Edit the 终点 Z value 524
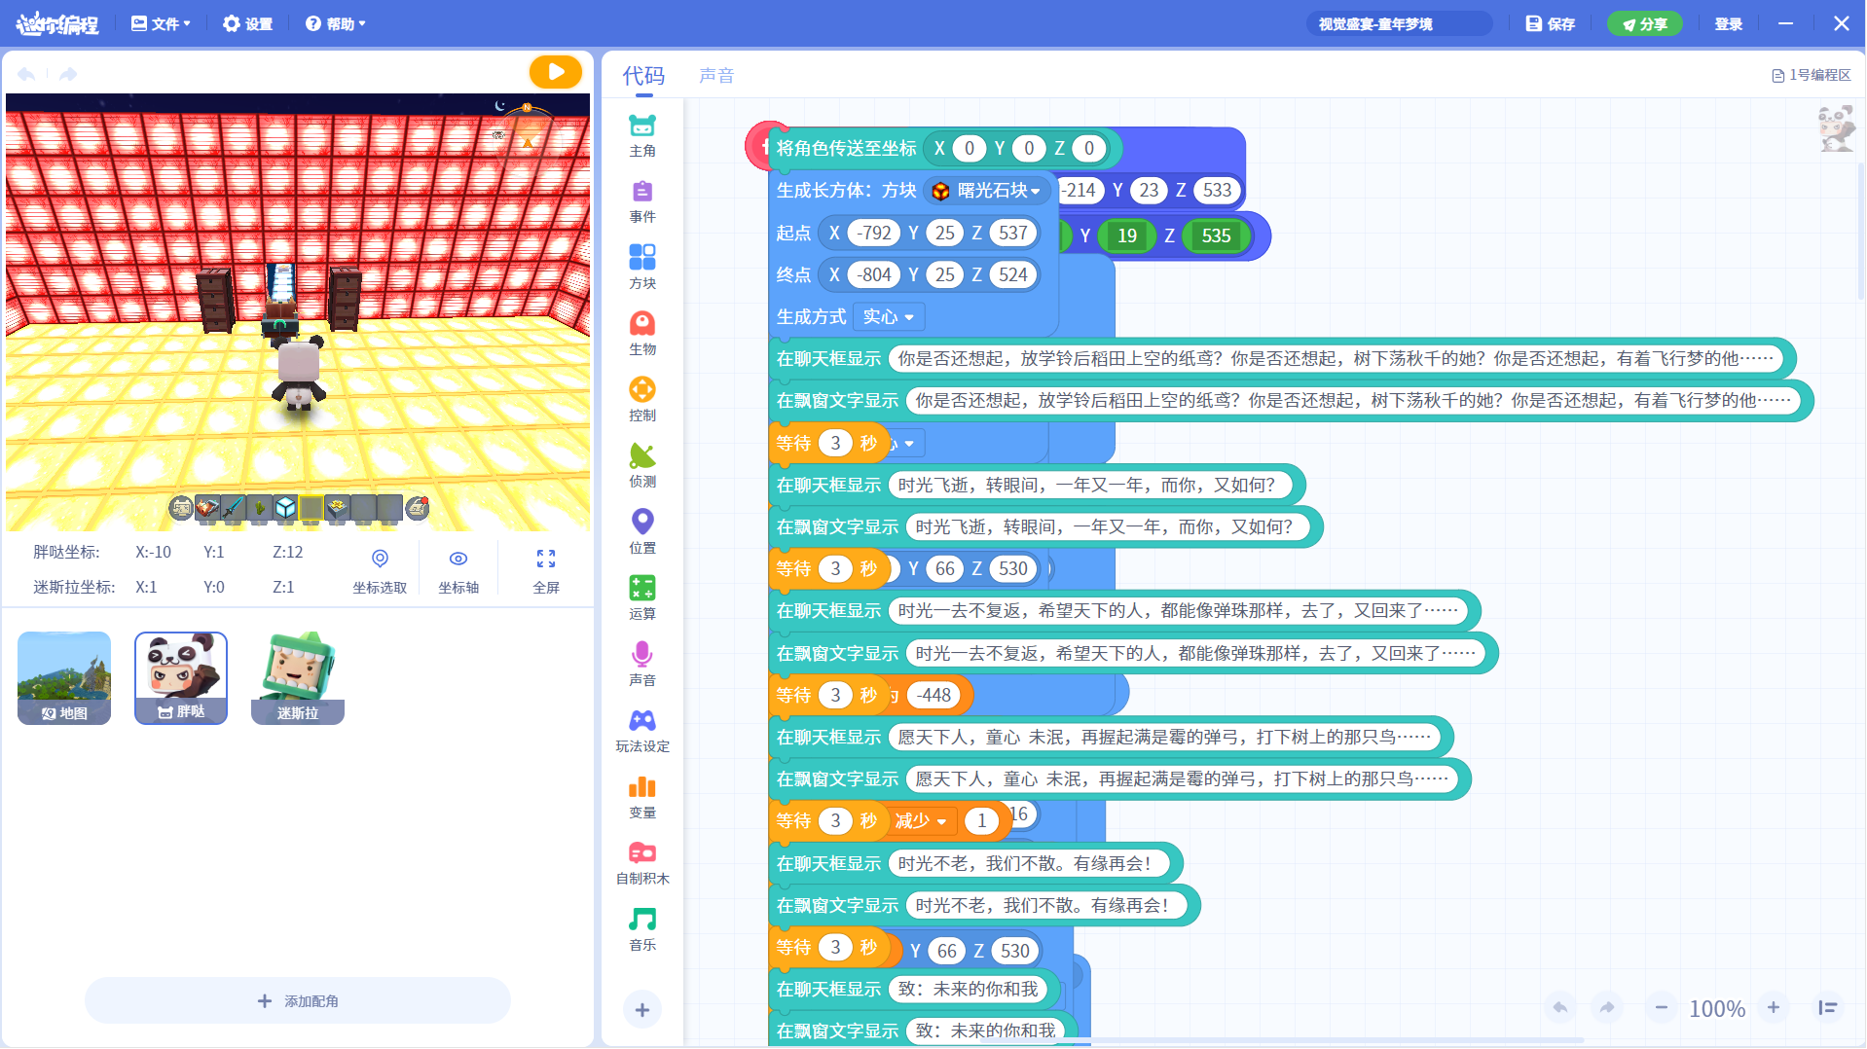Screen dimensions: 1867x1049 1012,275
